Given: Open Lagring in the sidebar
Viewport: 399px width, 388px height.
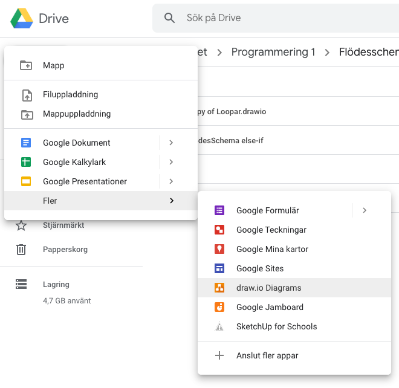Looking at the screenshot, I should 56,285.
